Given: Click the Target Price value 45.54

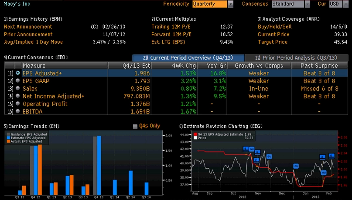Looking at the screenshot, I should [341, 42].
